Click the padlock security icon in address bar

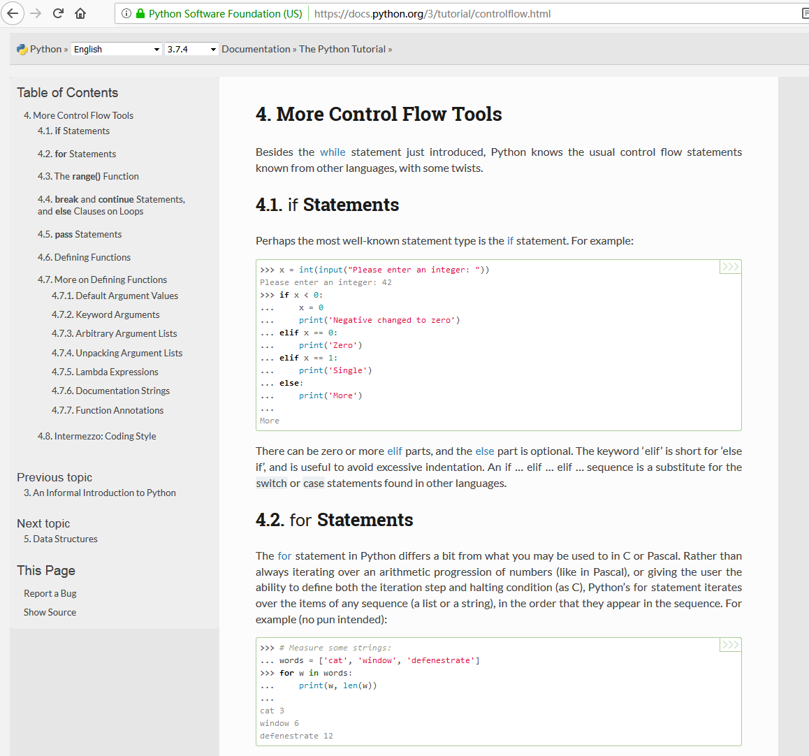[139, 13]
